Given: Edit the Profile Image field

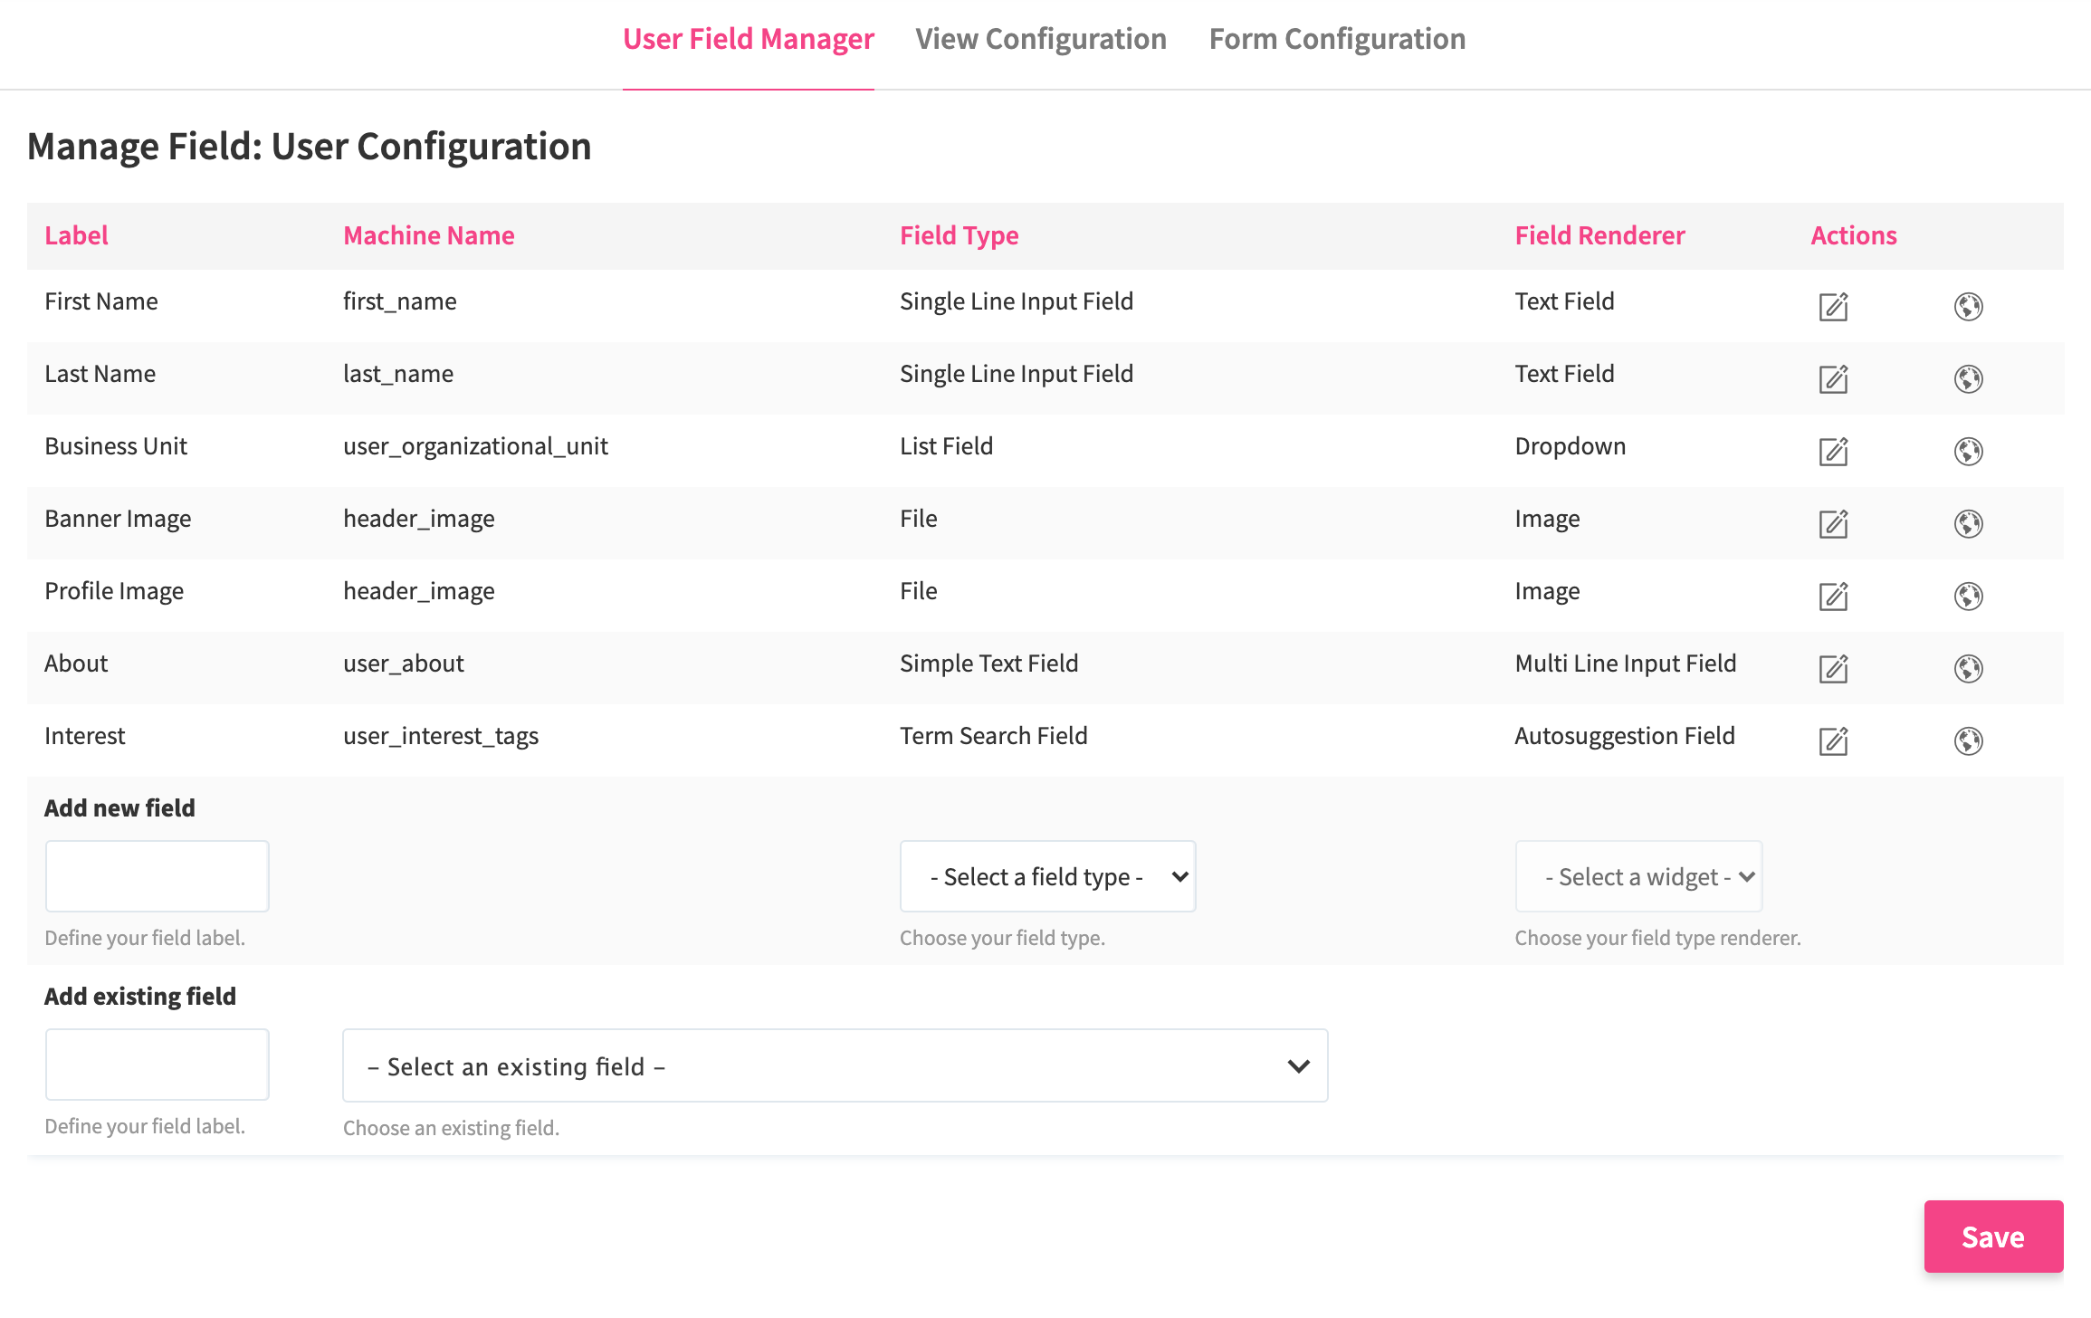Looking at the screenshot, I should [1833, 597].
